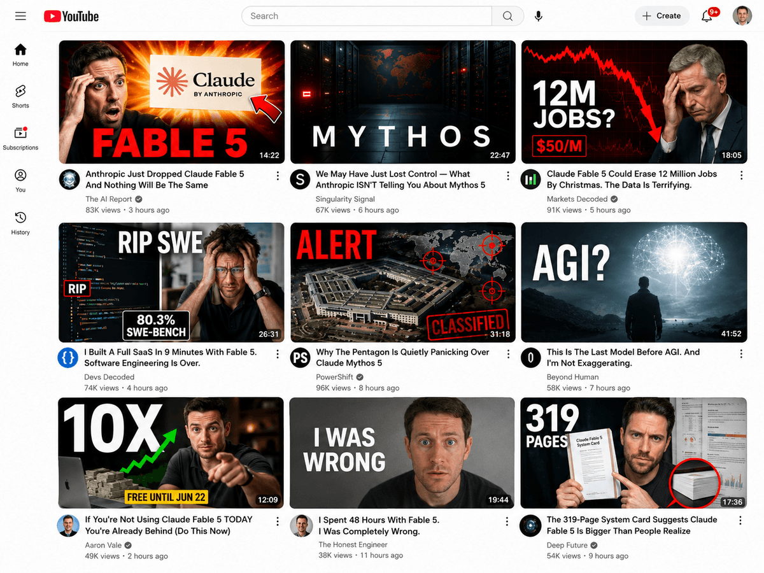The height and width of the screenshot is (573, 764).
Task: Open options for '319-Page System Card' video
Action: coord(740,521)
